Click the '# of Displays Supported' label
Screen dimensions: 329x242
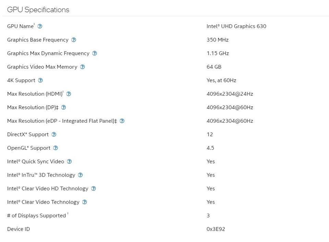coord(36,216)
